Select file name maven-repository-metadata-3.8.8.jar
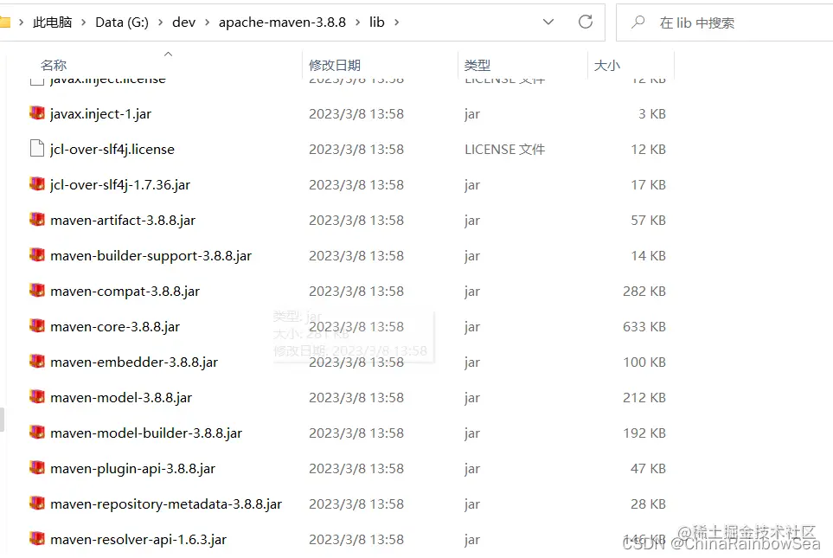This screenshot has width=833, height=558. coord(166,504)
